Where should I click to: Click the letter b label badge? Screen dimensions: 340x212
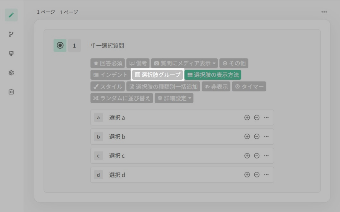click(99, 137)
